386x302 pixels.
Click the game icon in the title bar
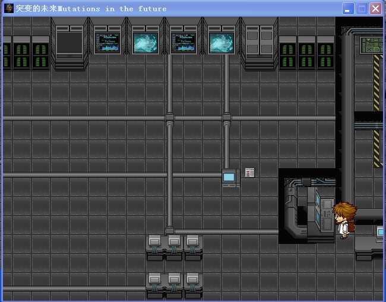pos(9,8)
